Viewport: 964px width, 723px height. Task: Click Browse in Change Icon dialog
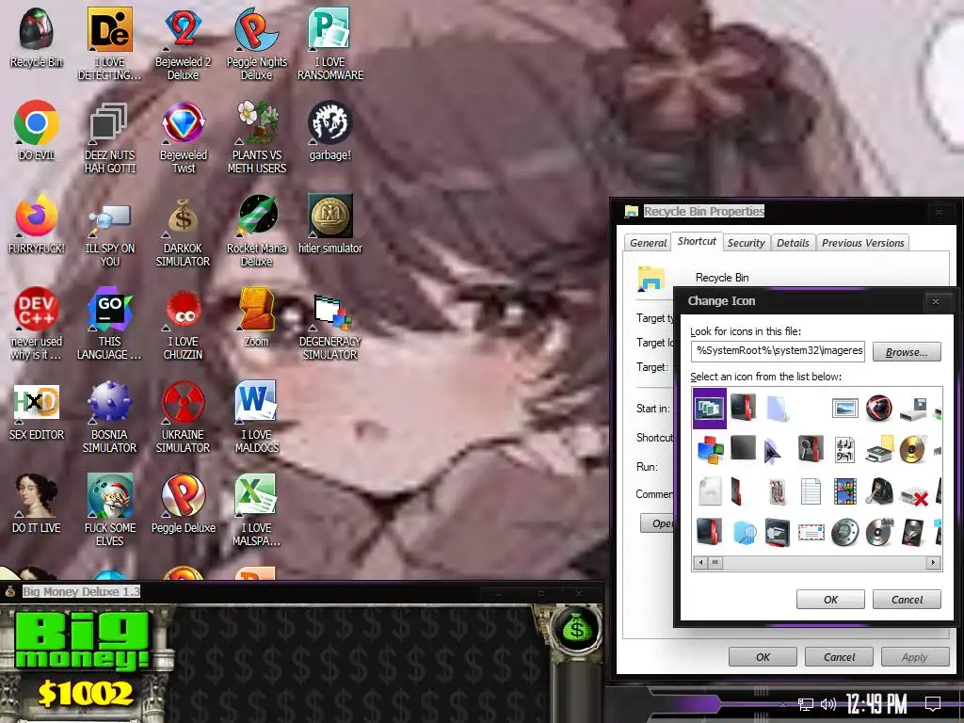(907, 352)
